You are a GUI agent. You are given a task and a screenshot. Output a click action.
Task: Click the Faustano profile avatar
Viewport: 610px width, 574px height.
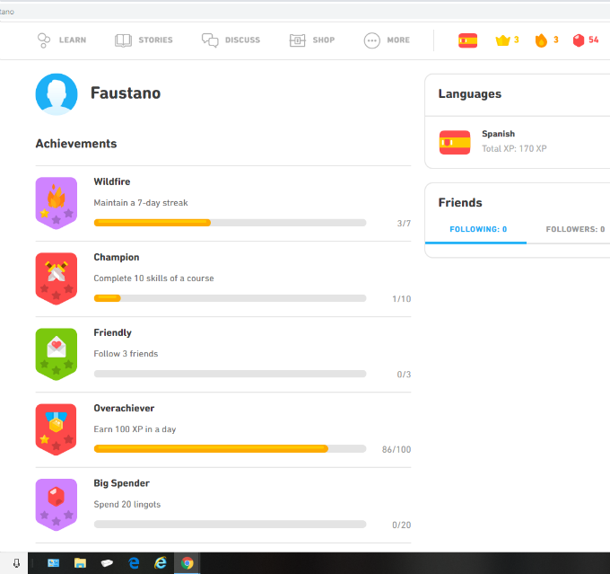57,94
